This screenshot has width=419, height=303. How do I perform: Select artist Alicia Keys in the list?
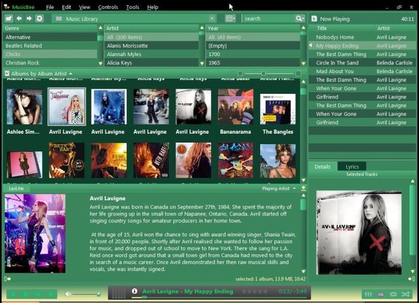151,63
